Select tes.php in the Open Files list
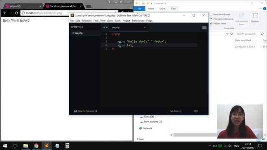The height and width of the screenshot is (150, 267). point(79,33)
